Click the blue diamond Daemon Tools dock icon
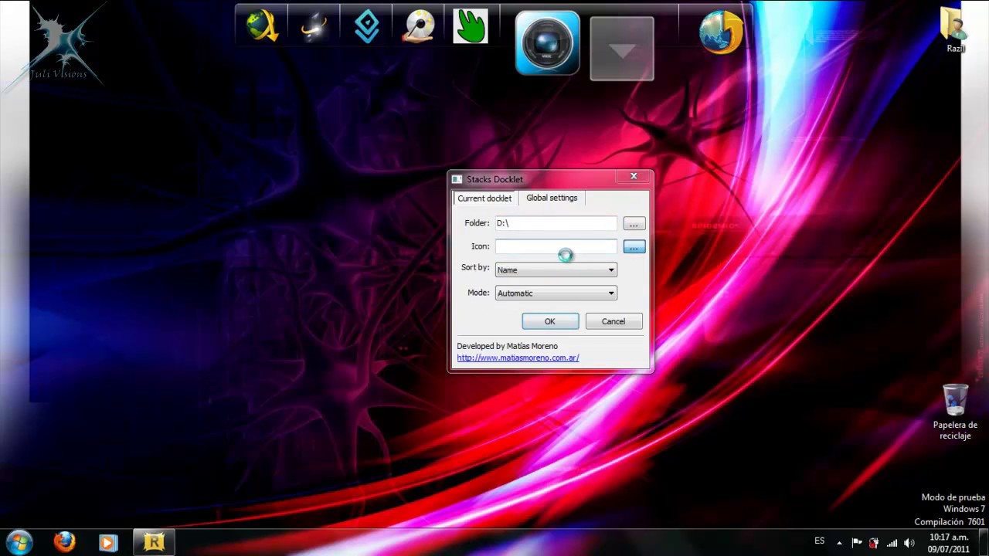Viewport: 989px width, 556px height. [366, 25]
